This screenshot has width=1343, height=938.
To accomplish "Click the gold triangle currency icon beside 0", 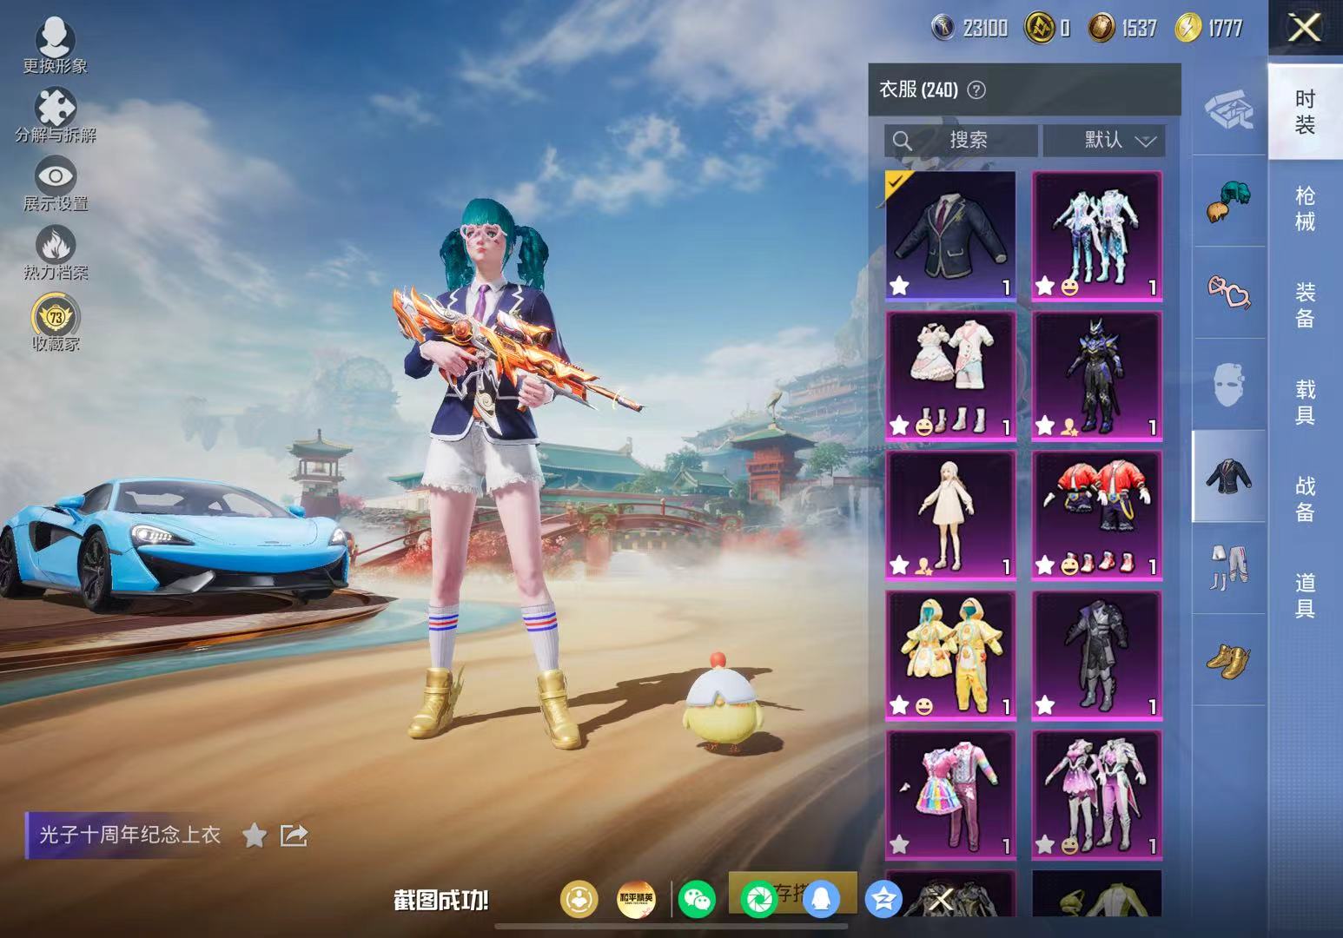I will 1038,28.
